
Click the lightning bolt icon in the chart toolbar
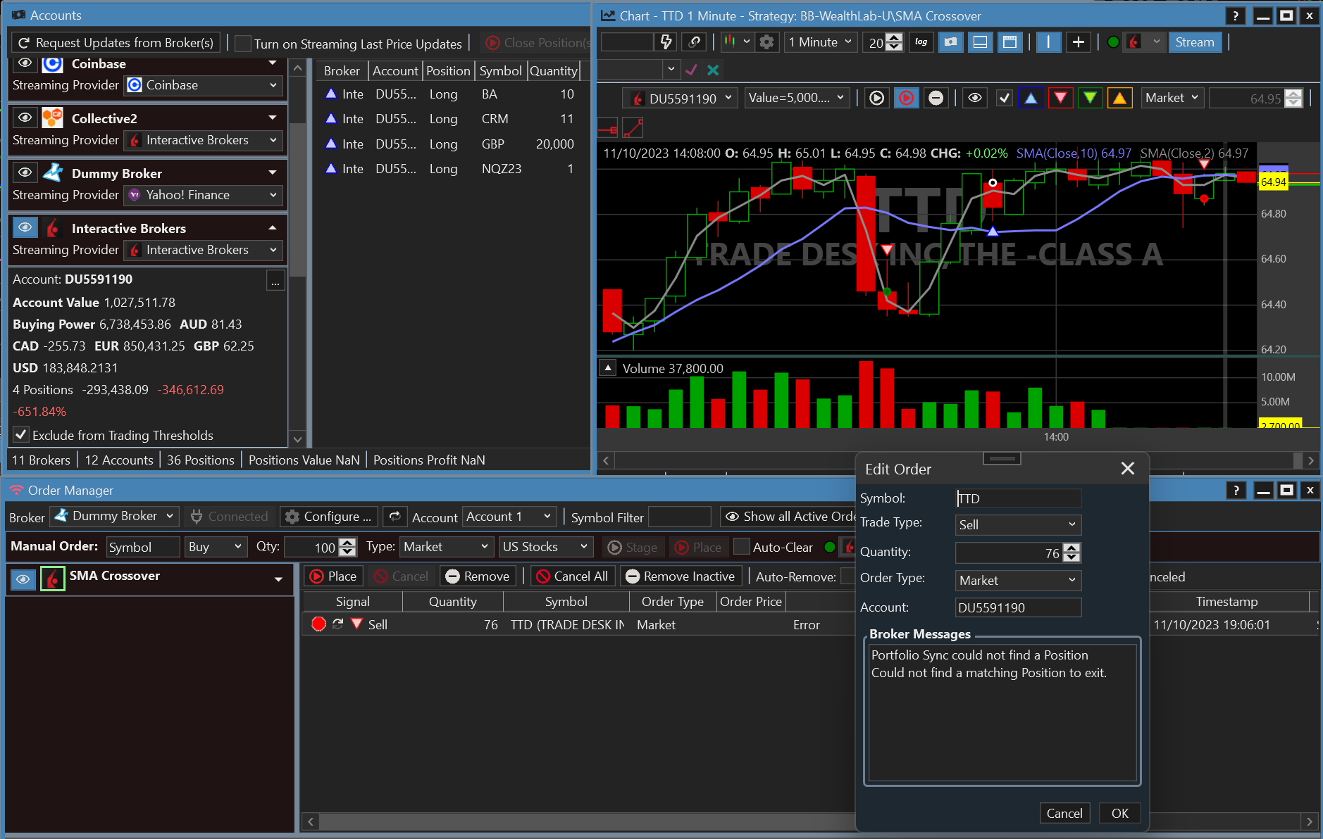[x=666, y=42]
